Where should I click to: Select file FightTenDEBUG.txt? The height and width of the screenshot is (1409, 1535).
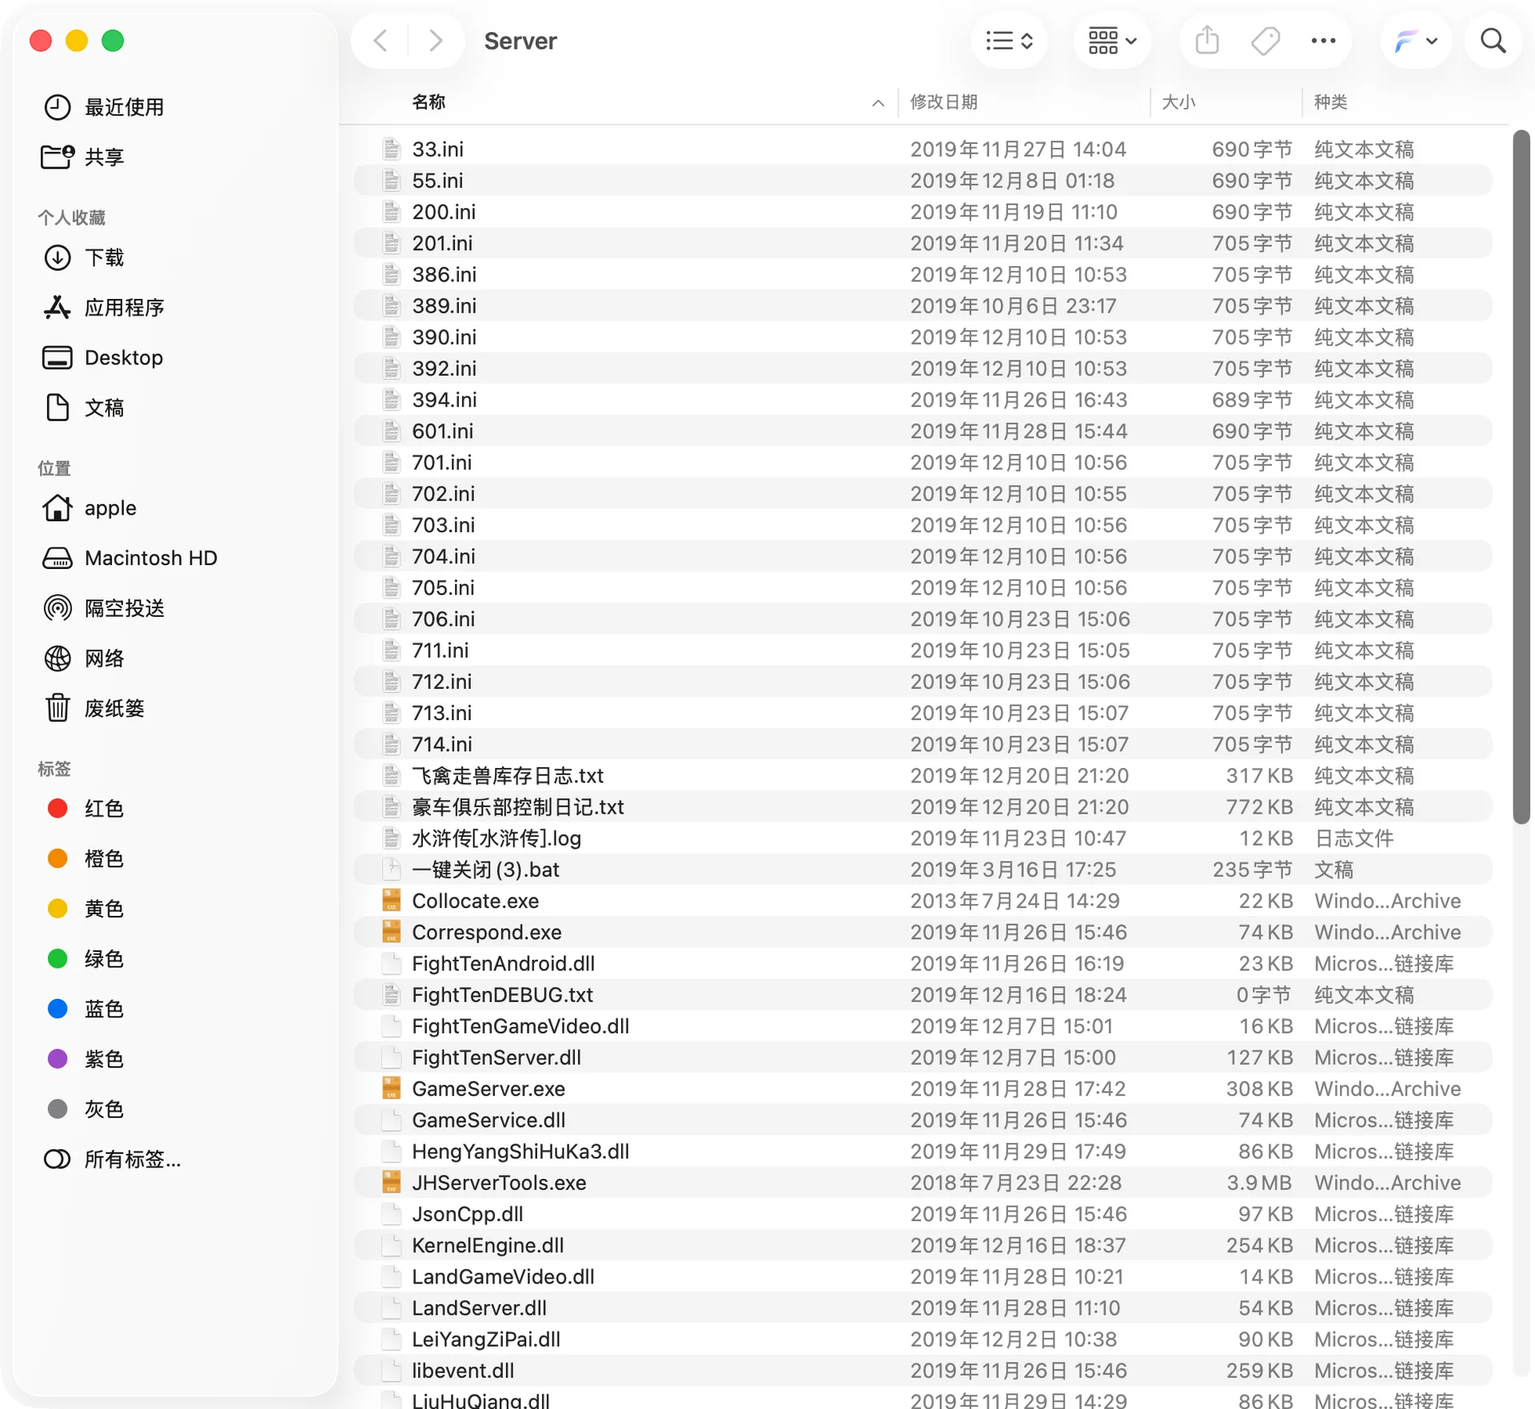923,995
